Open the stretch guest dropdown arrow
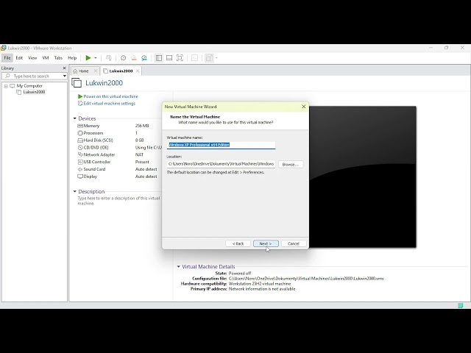The width and height of the screenshot is (471, 353). click(216, 58)
